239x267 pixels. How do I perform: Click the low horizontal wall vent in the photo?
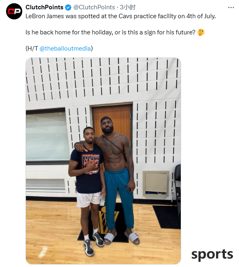[45, 185]
